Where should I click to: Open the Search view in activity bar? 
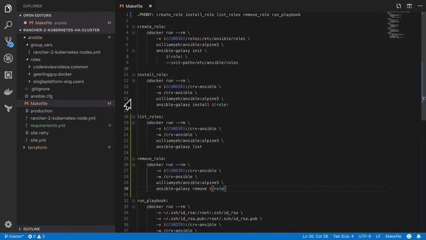[8, 25]
